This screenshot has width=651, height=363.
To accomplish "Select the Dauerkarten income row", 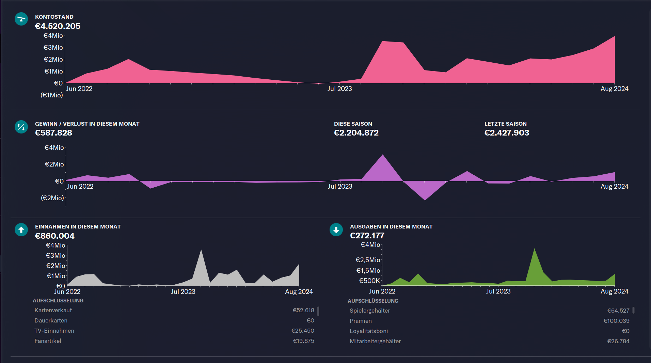I will 174,320.
